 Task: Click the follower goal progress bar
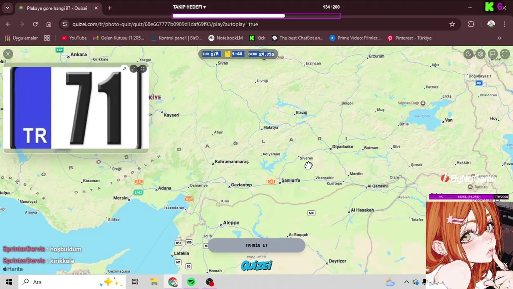pyautogui.click(x=256, y=16)
